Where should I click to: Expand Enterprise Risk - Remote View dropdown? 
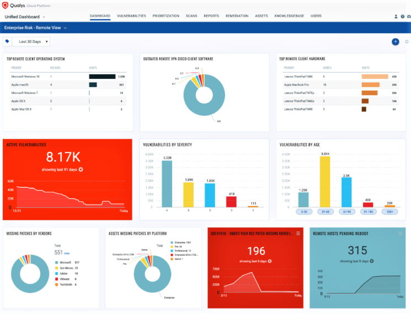click(x=35, y=28)
